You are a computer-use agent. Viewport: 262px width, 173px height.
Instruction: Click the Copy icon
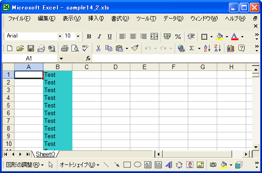[x=109, y=48]
